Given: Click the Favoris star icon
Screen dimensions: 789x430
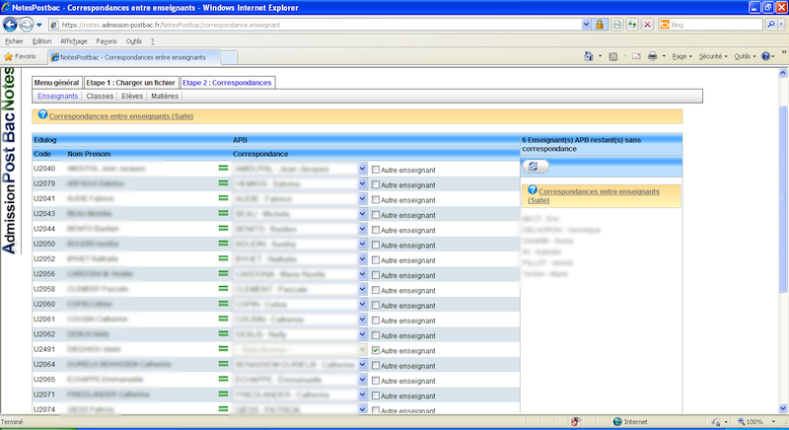Looking at the screenshot, I should click(x=9, y=57).
